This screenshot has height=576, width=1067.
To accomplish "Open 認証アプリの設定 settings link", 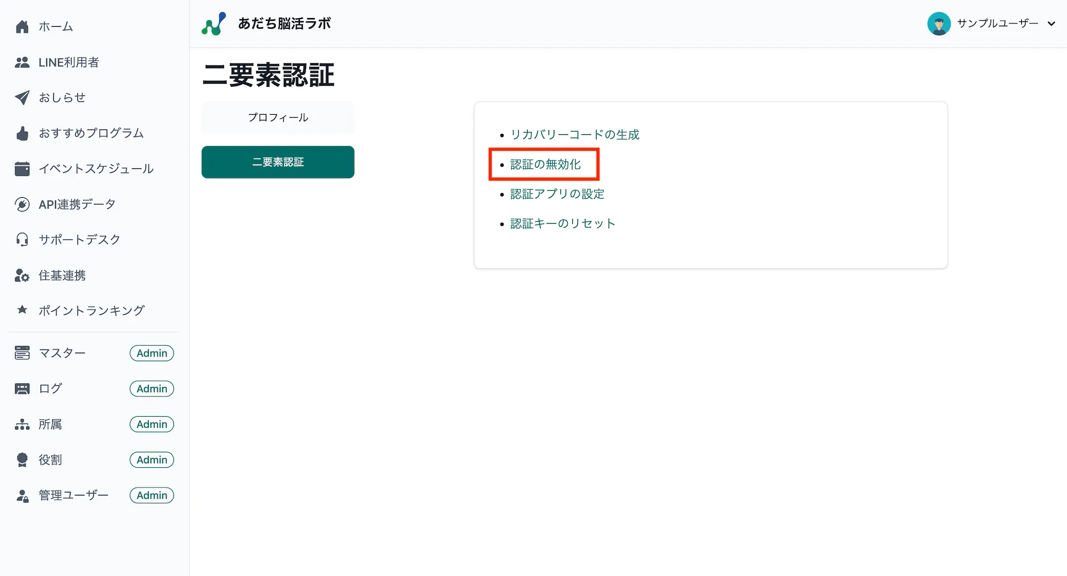I will (x=557, y=194).
